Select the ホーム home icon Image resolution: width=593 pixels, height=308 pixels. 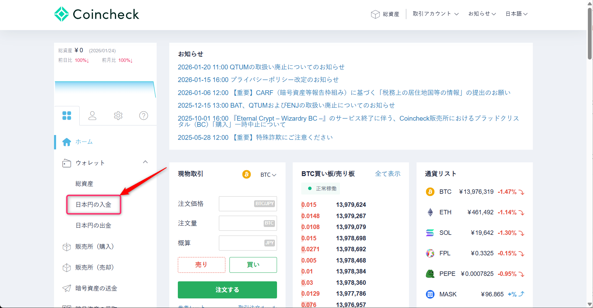tap(67, 142)
